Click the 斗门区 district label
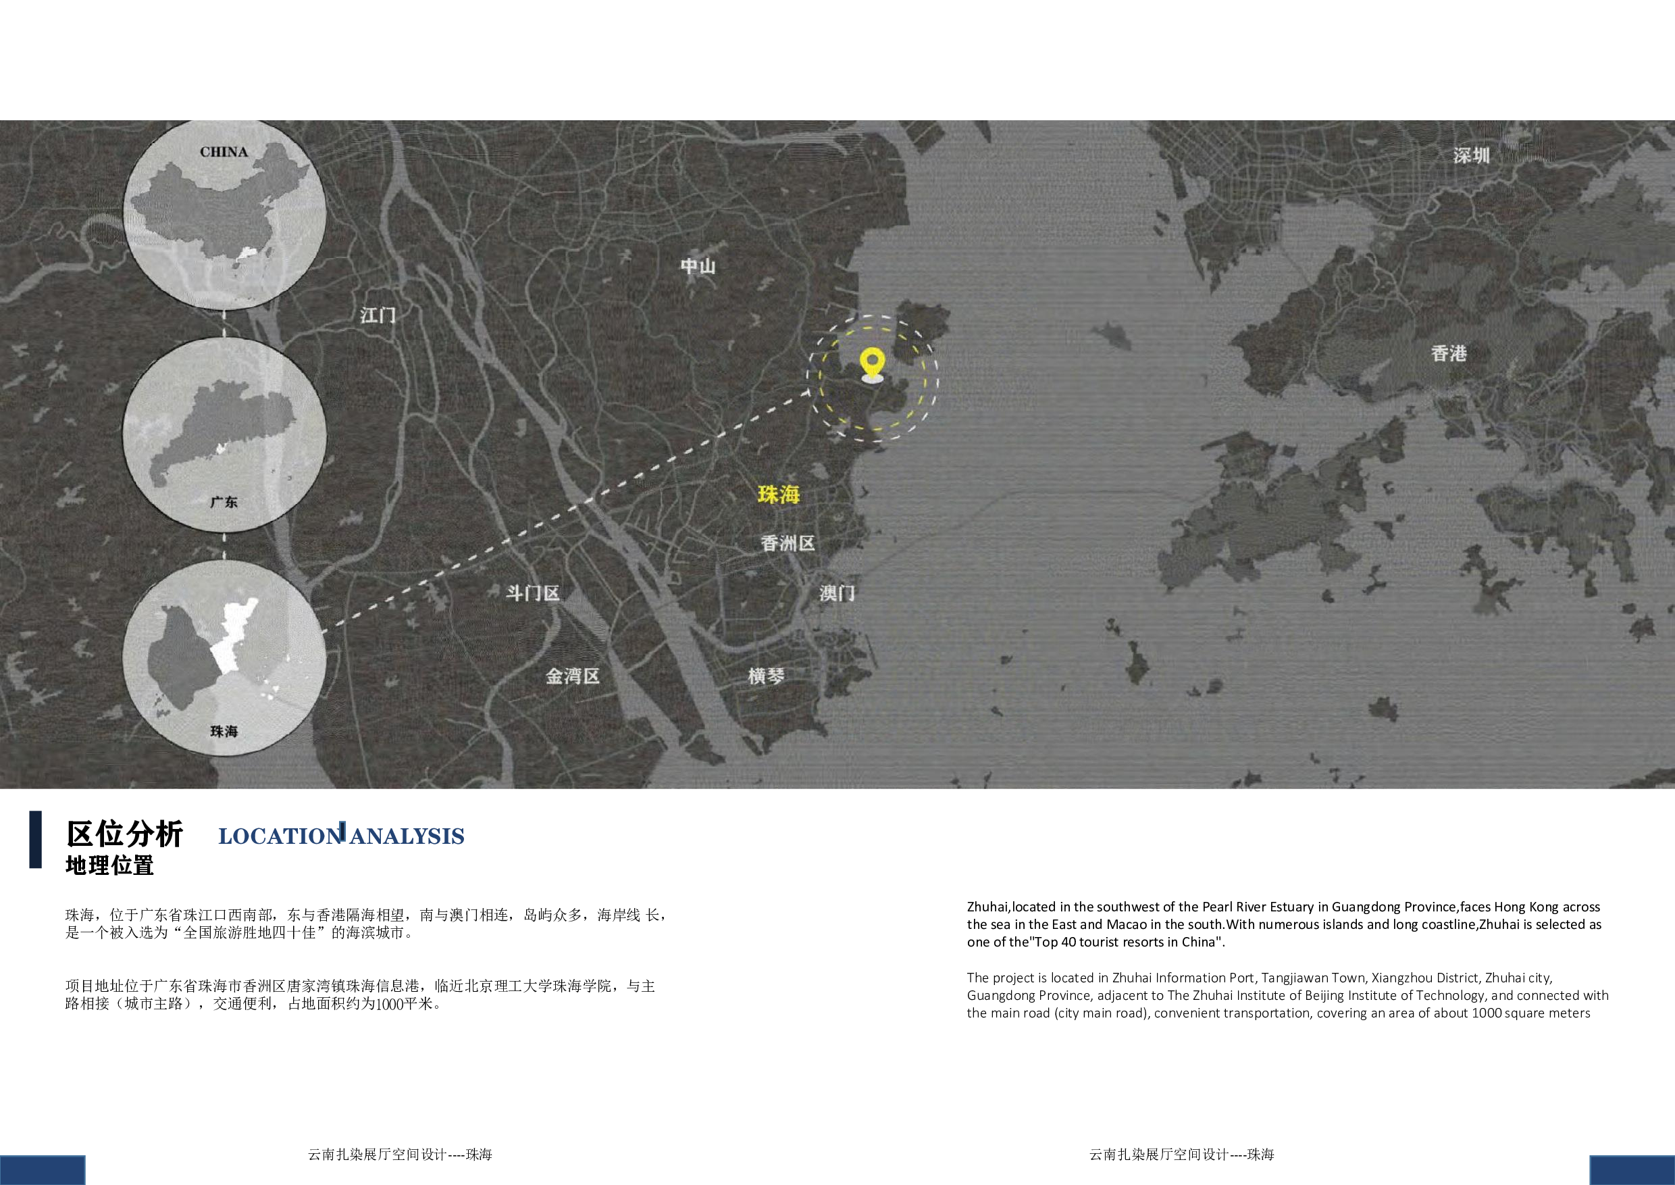The image size is (1675, 1185). tap(533, 593)
